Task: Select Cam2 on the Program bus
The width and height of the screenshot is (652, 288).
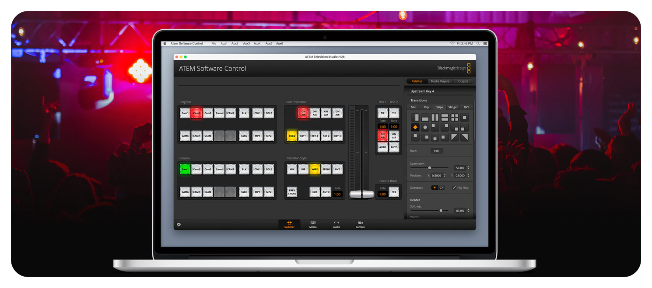Action: (x=196, y=113)
